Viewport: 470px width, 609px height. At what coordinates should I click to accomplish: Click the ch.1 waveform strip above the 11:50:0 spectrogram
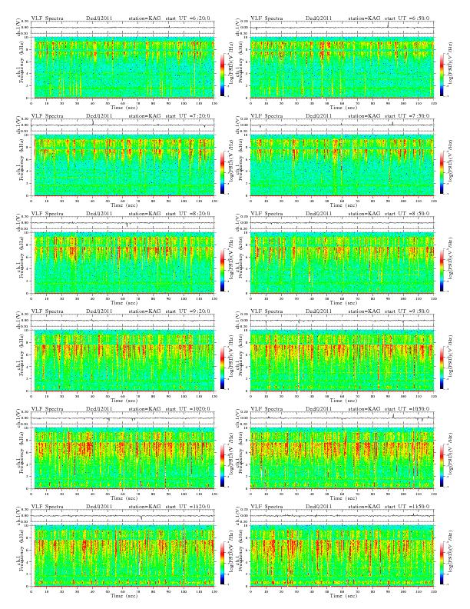pos(342,516)
